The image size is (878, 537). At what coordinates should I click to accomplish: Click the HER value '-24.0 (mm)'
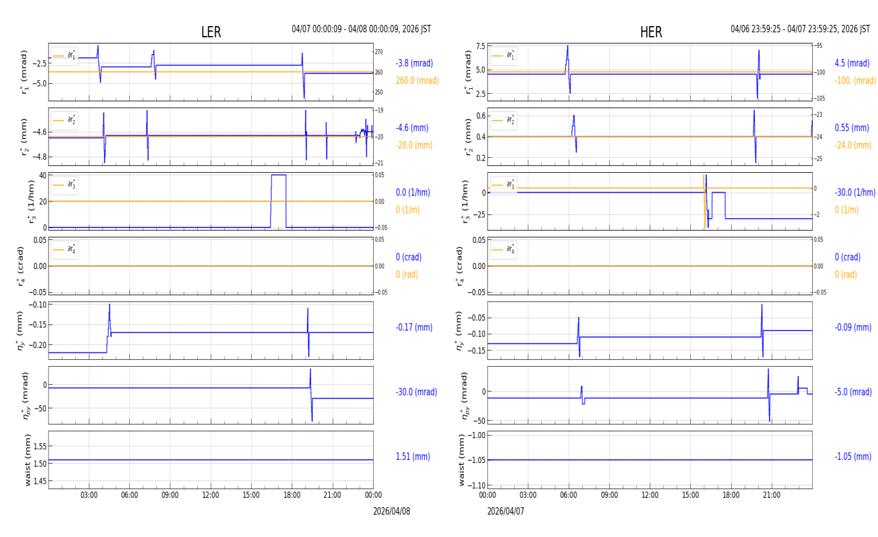(853, 145)
